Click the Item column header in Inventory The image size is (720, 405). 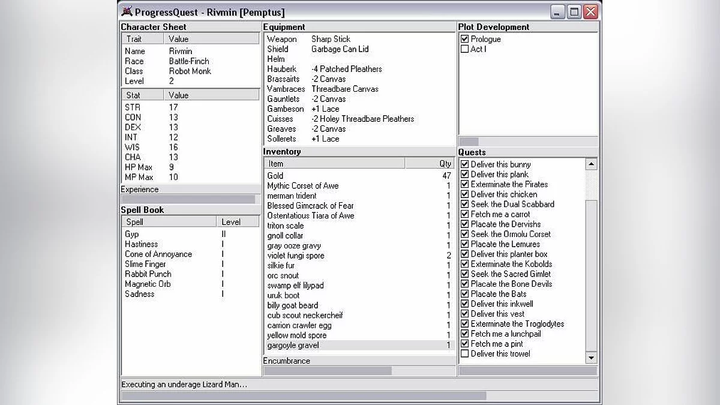335,163
